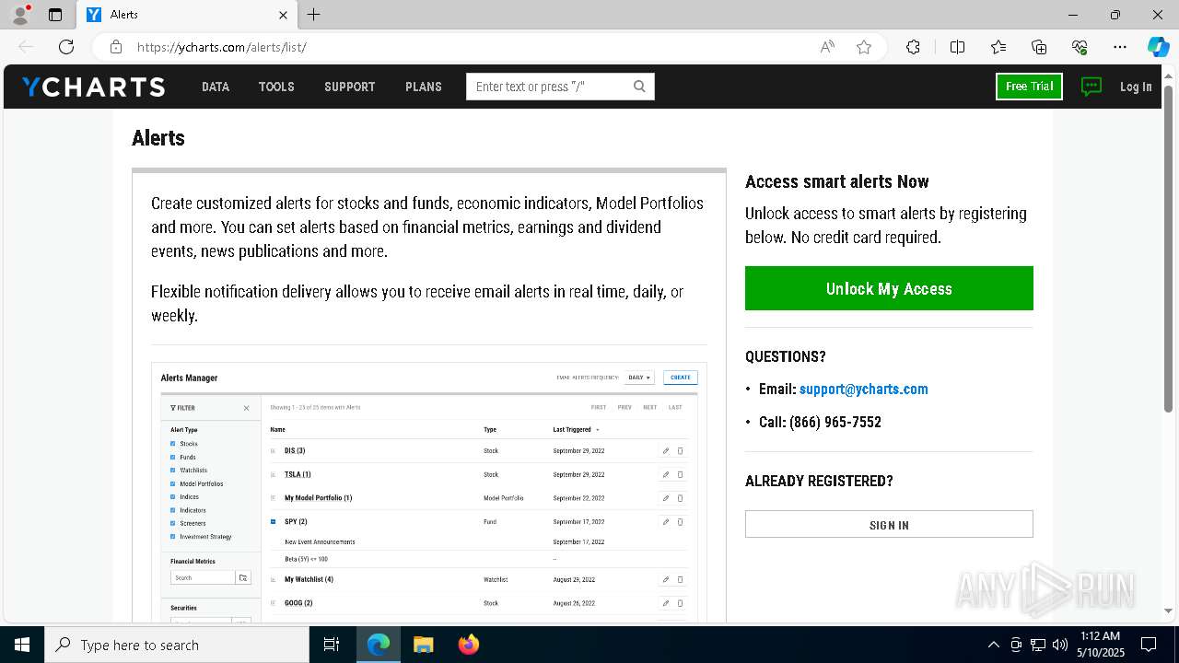The height and width of the screenshot is (663, 1179).
Task: Open Task View on taskbar
Action: click(x=332, y=645)
